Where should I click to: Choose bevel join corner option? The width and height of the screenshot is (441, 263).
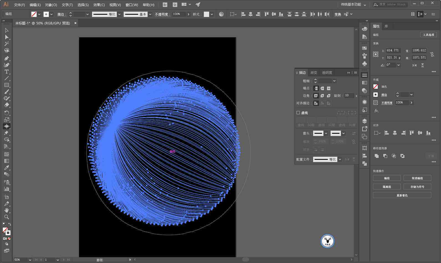click(x=329, y=96)
